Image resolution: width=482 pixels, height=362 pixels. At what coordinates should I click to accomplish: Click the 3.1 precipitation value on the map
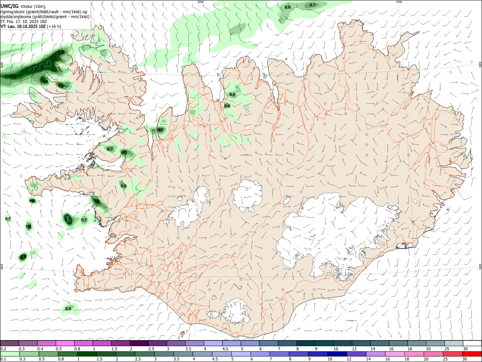coord(67,219)
